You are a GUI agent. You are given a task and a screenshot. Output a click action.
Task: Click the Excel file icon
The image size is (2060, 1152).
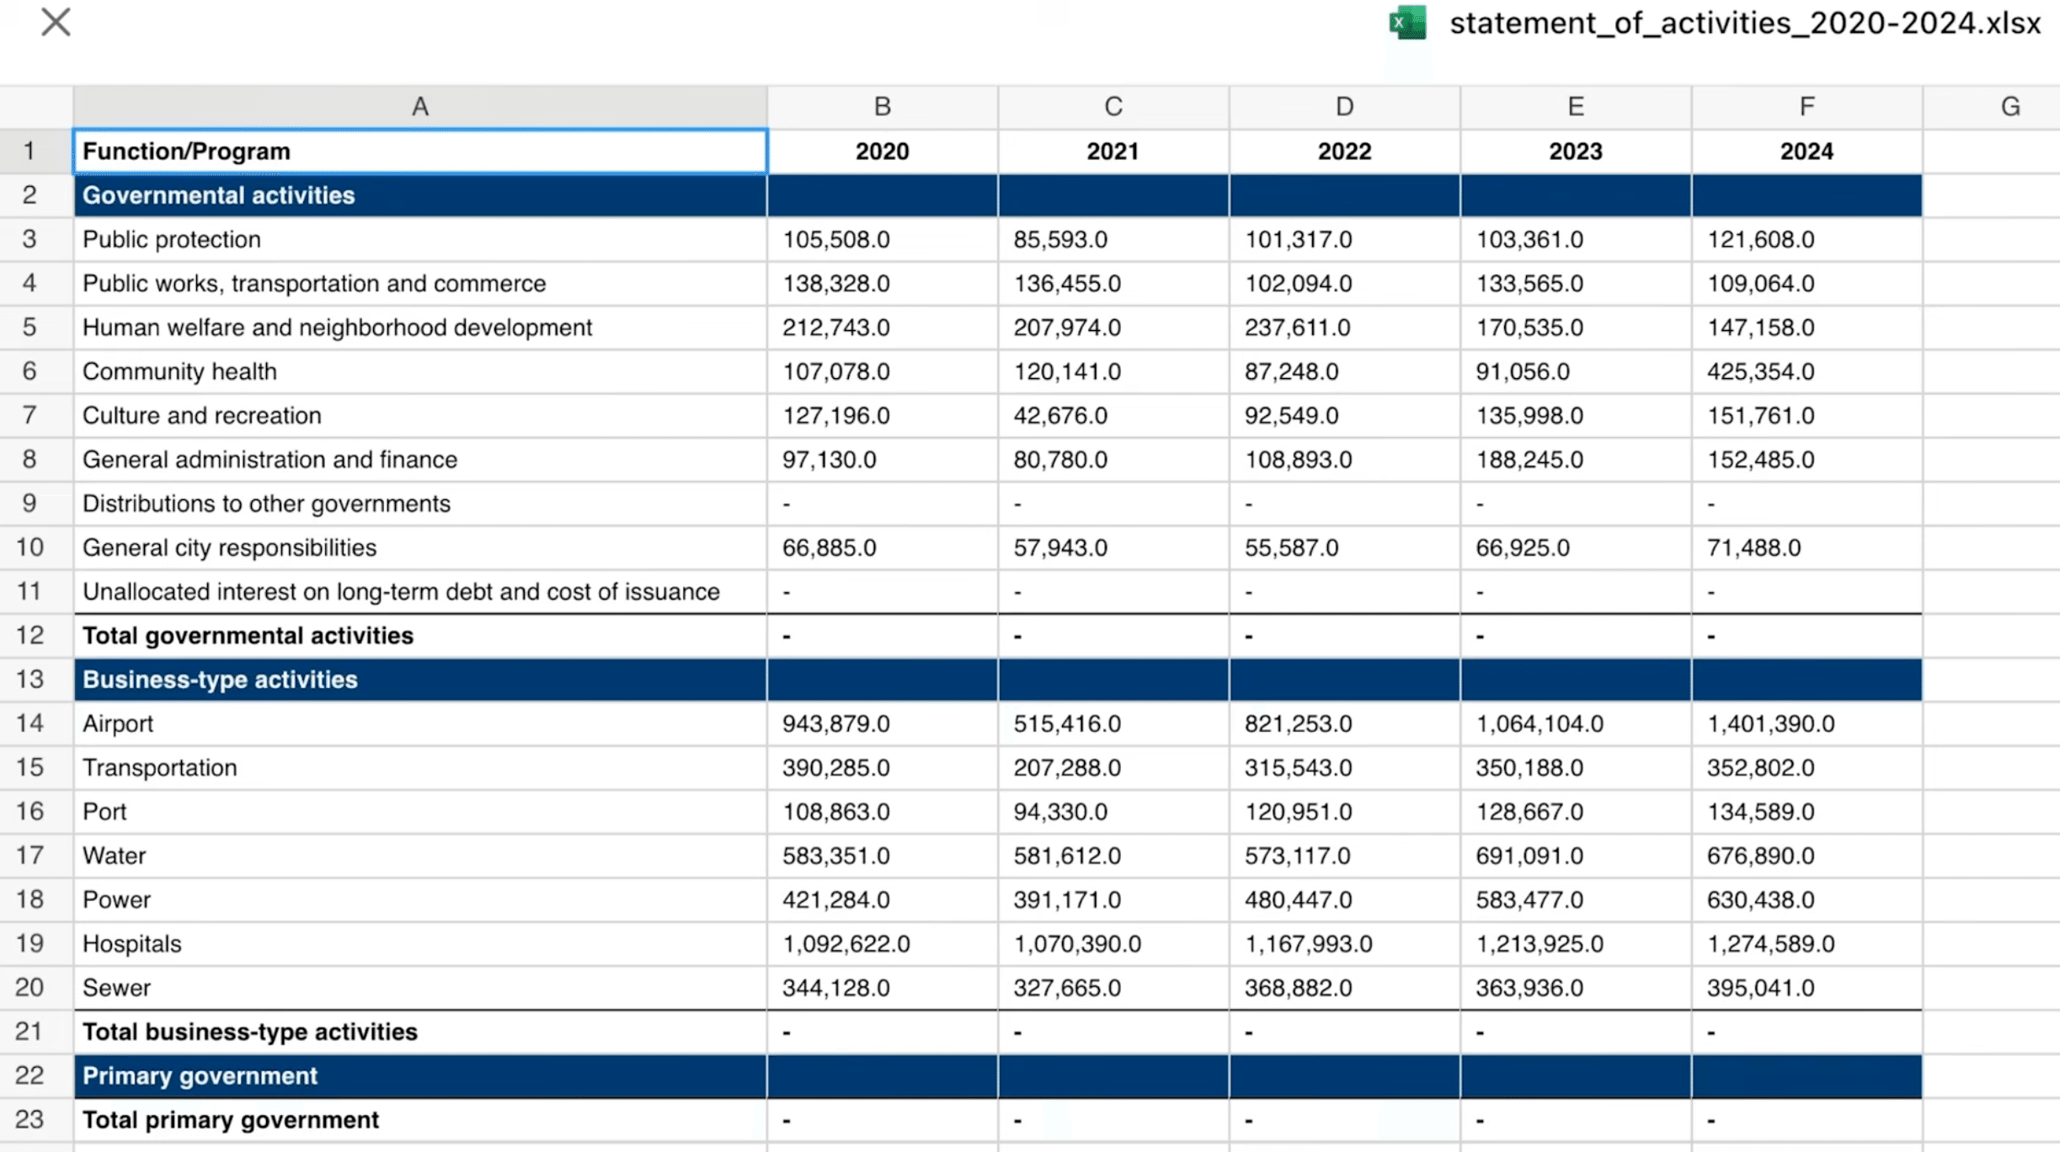pos(1407,23)
